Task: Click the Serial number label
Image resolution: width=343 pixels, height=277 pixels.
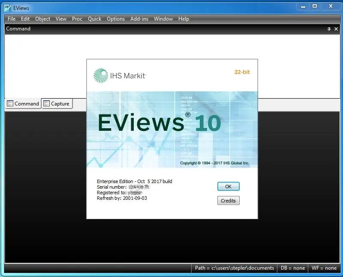Action: point(111,187)
